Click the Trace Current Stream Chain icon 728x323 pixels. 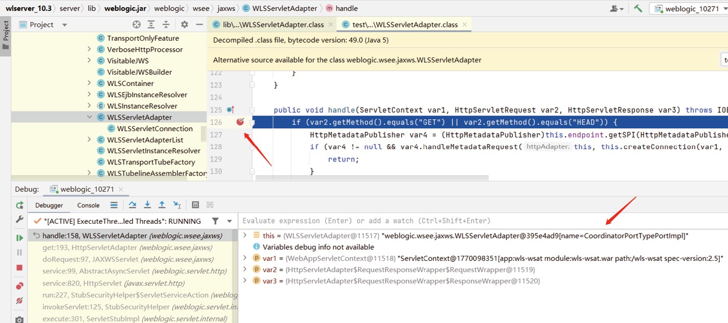[x=210, y=205]
